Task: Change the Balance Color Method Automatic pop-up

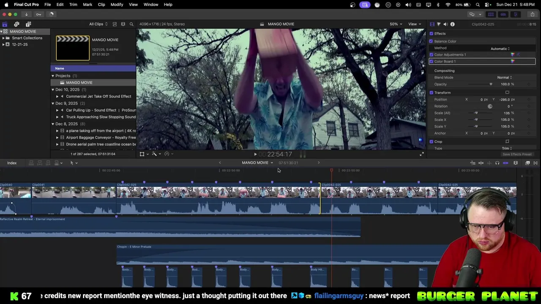Action: 500,49
